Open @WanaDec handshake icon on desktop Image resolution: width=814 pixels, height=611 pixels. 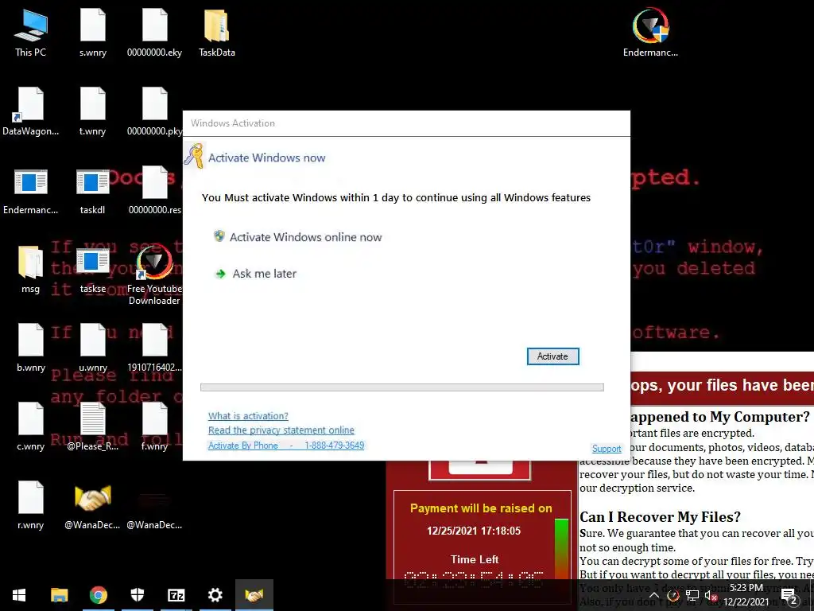[92, 505]
